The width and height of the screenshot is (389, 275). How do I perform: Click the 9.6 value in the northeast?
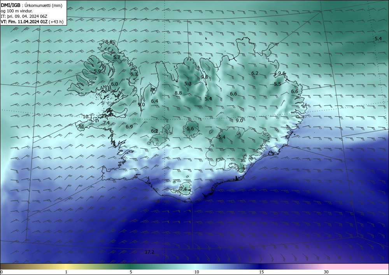pyautogui.click(x=282, y=73)
